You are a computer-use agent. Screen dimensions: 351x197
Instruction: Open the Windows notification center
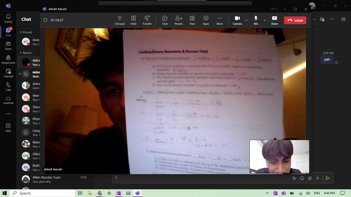coord(342,193)
